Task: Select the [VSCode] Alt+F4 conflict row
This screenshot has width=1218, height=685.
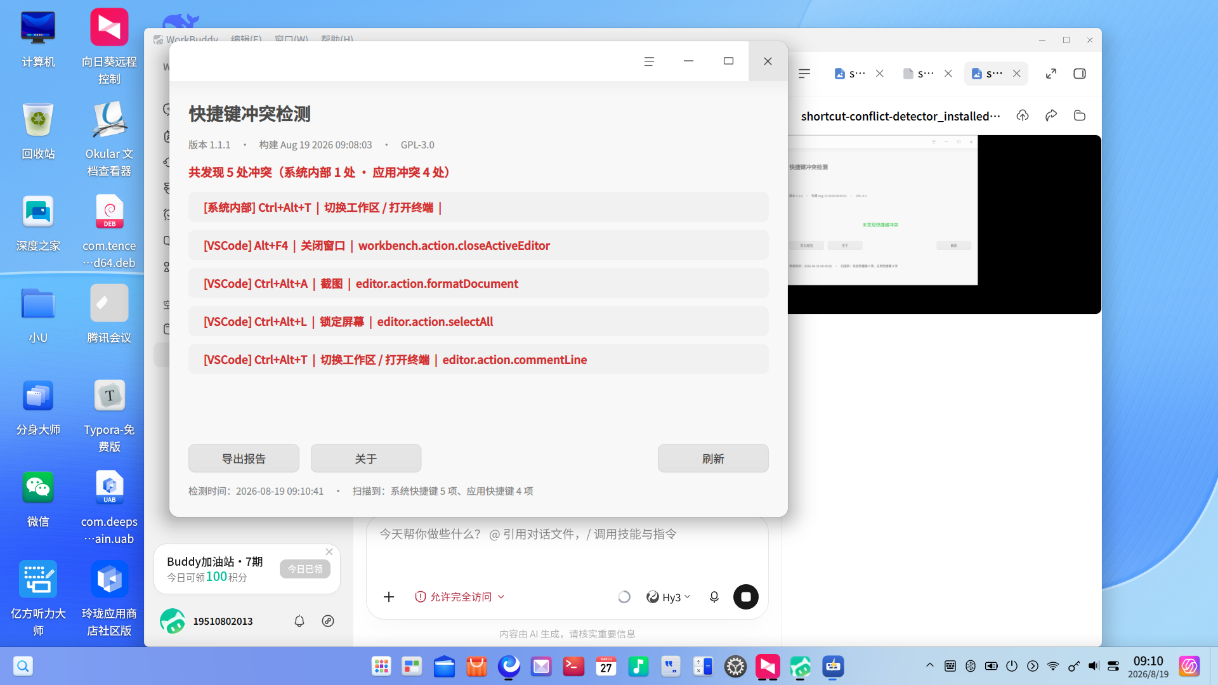Action: 478,245
